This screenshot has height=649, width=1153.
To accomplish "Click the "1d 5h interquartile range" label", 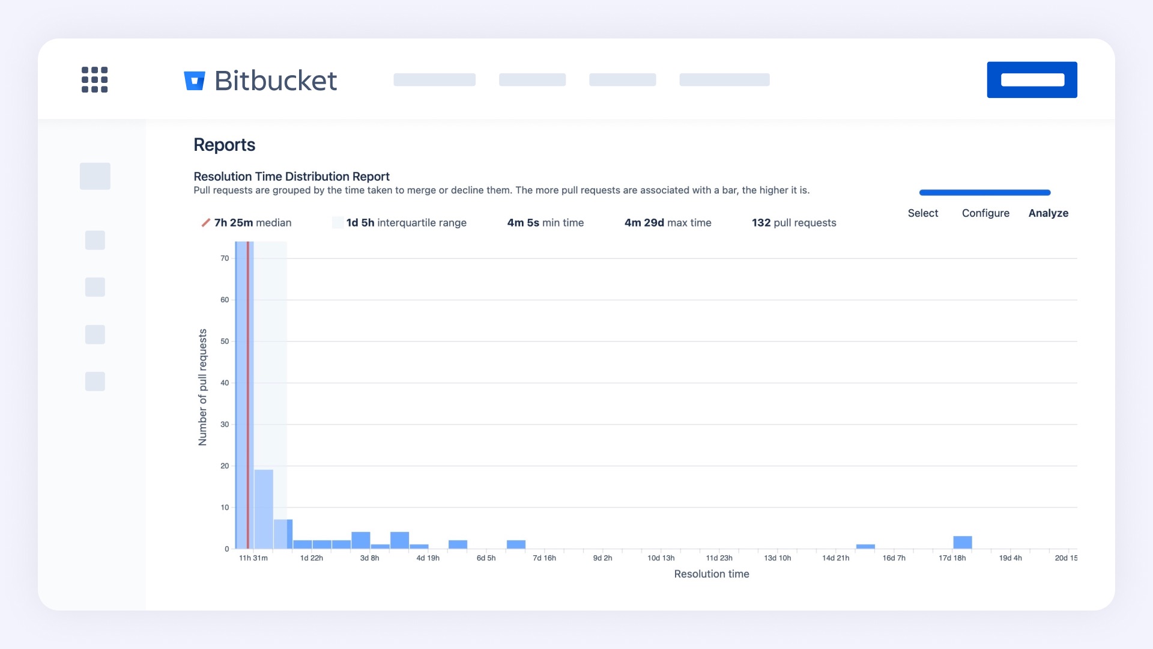I will 406,223.
